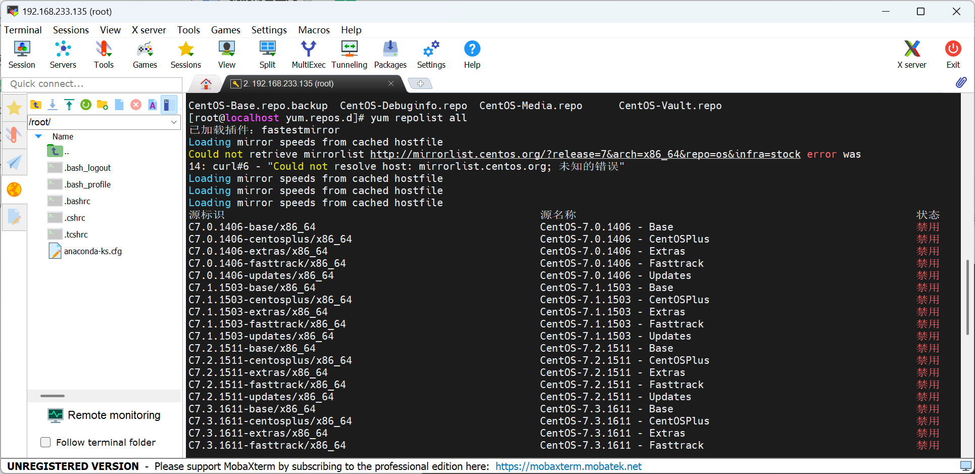
Task: Refresh the remote file listing
Action: pyautogui.click(x=86, y=105)
